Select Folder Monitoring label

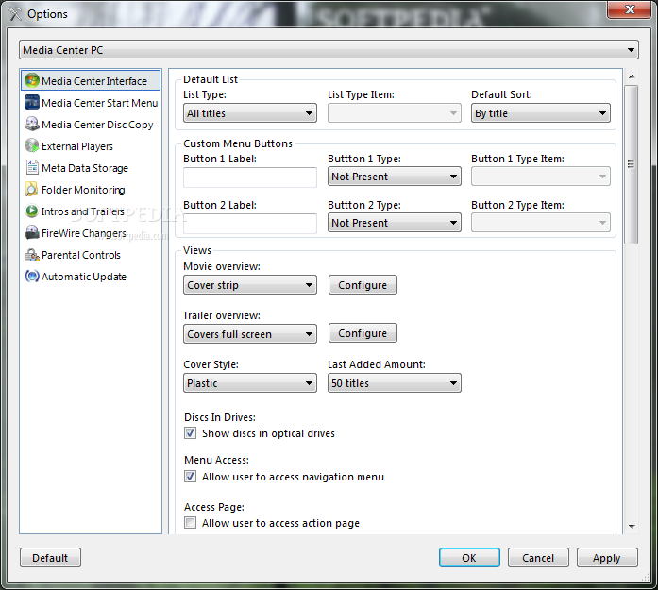[83, 190]
